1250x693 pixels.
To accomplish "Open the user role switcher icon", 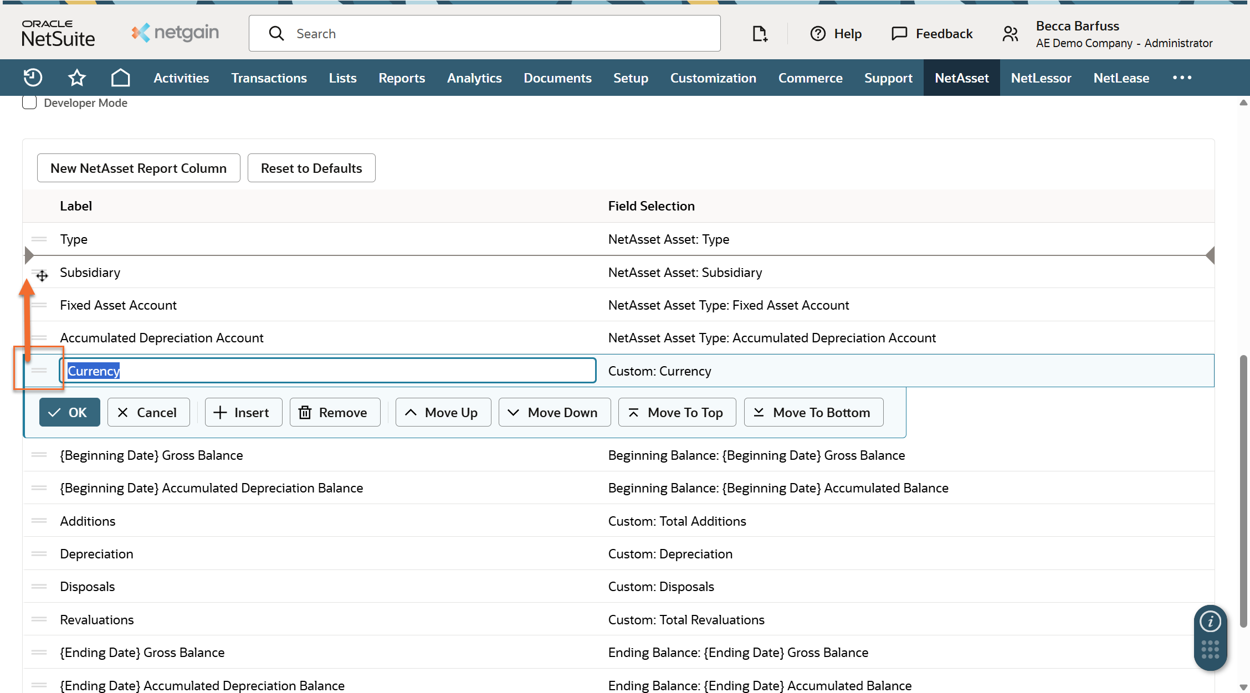I will pos(1010,34).
